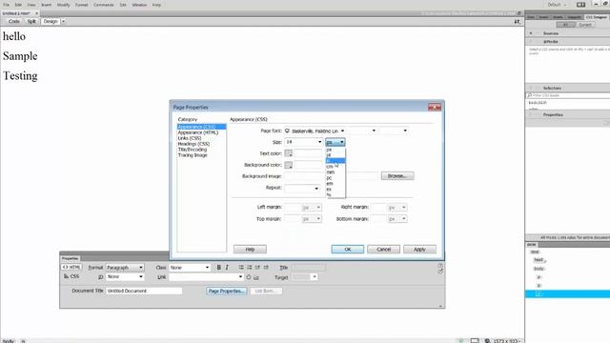Screen dimensions: 610x343
Task: Click the size unit dropdown showing px
Action: 335,142
